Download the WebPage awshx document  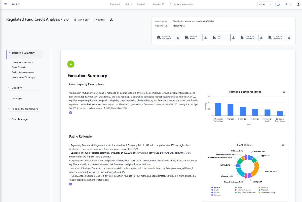pyautogui.click(x=206, y=37)
